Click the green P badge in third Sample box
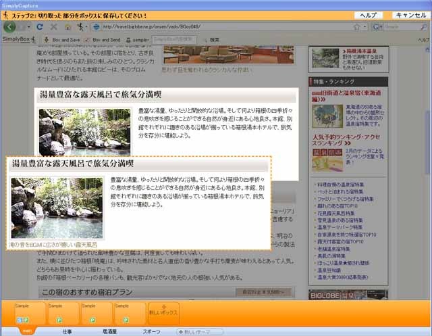The width and height of the screenshot is (432, 336). pos(92,320)
